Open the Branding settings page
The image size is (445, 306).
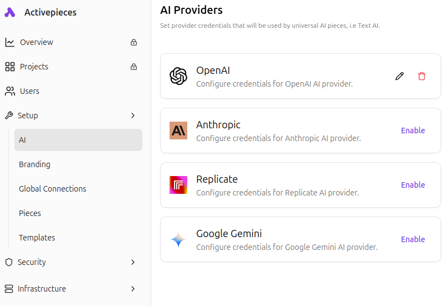[34, 164]
